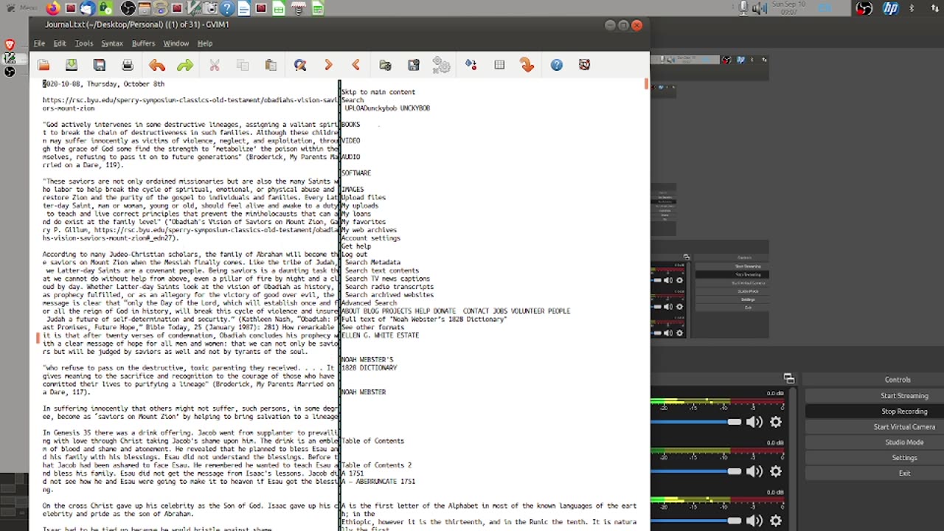Launch Firefox from the top panel
The width and height of the screenshot is (944, 531).
coord(53,9)
